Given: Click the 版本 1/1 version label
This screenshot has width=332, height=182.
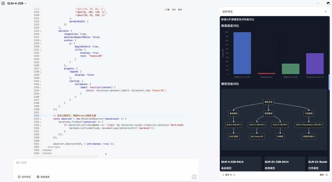Looking at the screenshot, I should pos(229,175).
